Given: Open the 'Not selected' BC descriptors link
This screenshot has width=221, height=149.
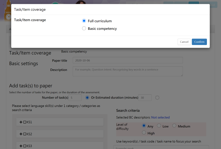Looking at the screenshot, I should point(160,118).
